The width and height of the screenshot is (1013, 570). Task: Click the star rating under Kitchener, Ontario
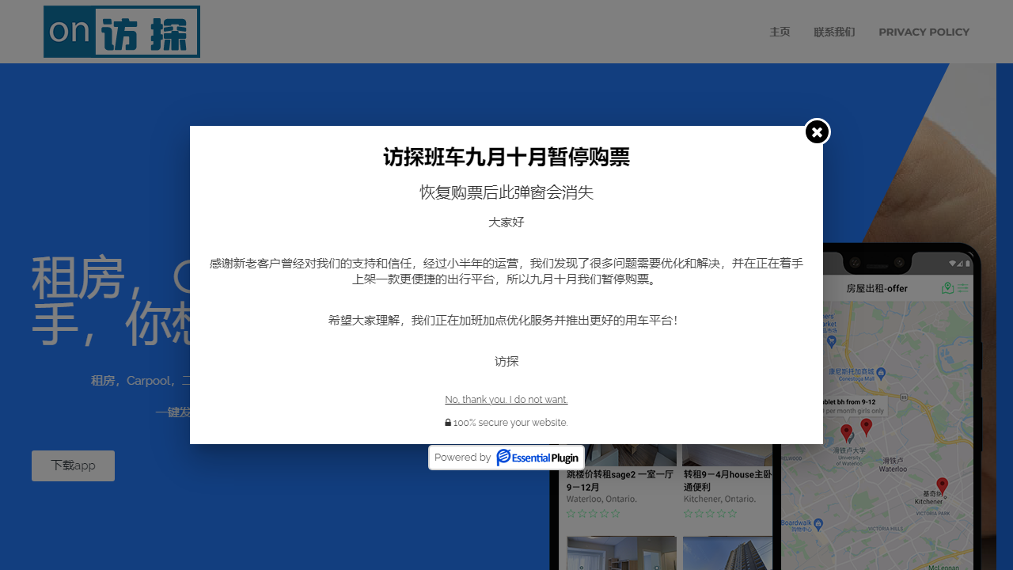coord(711,514)
